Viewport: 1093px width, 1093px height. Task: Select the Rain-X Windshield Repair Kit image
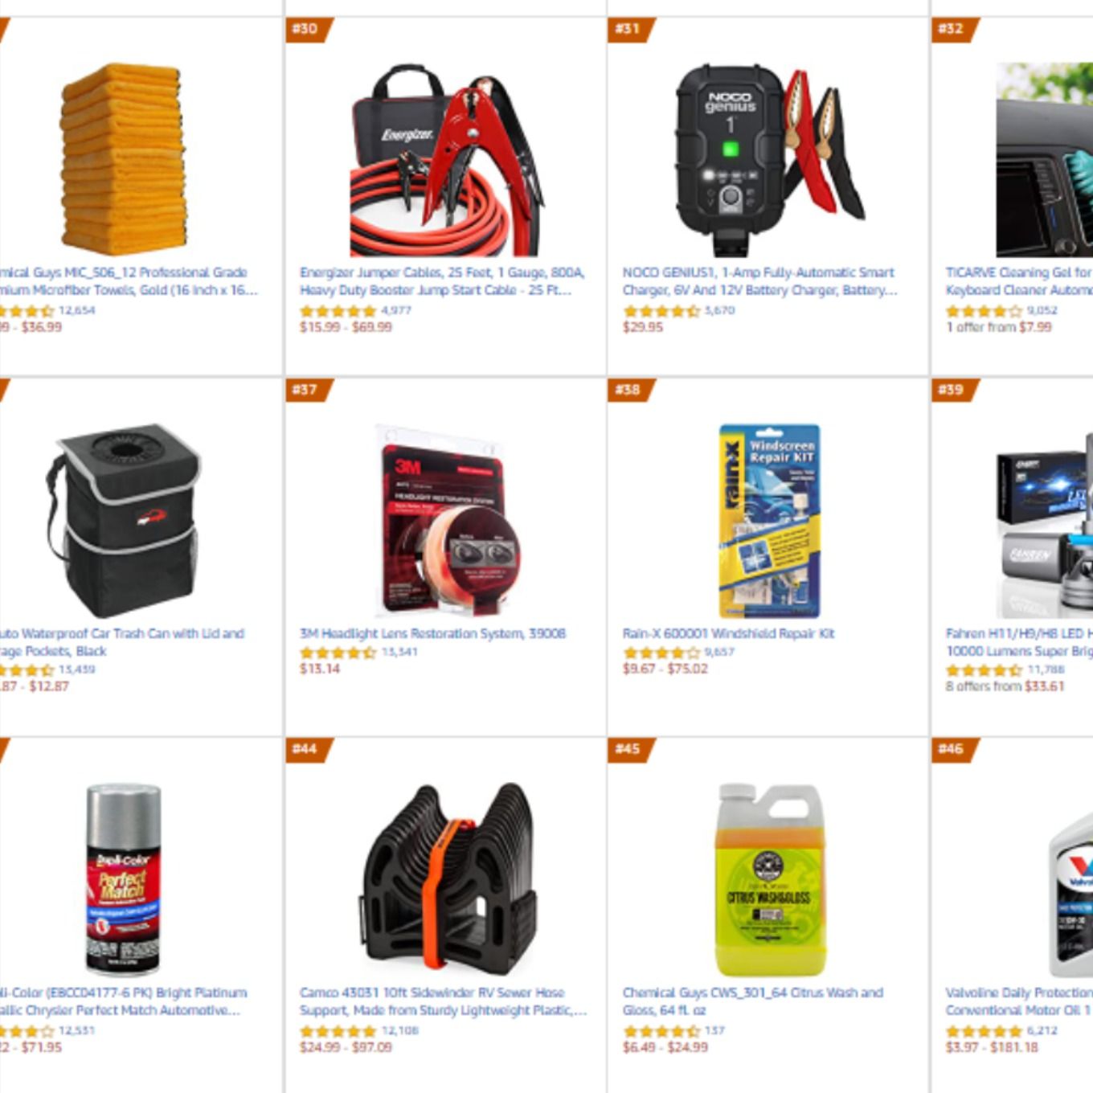[769, 521]
